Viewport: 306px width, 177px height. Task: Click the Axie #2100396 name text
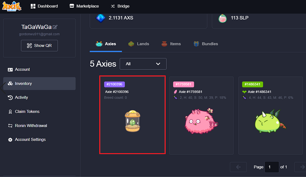pos(117,92)
